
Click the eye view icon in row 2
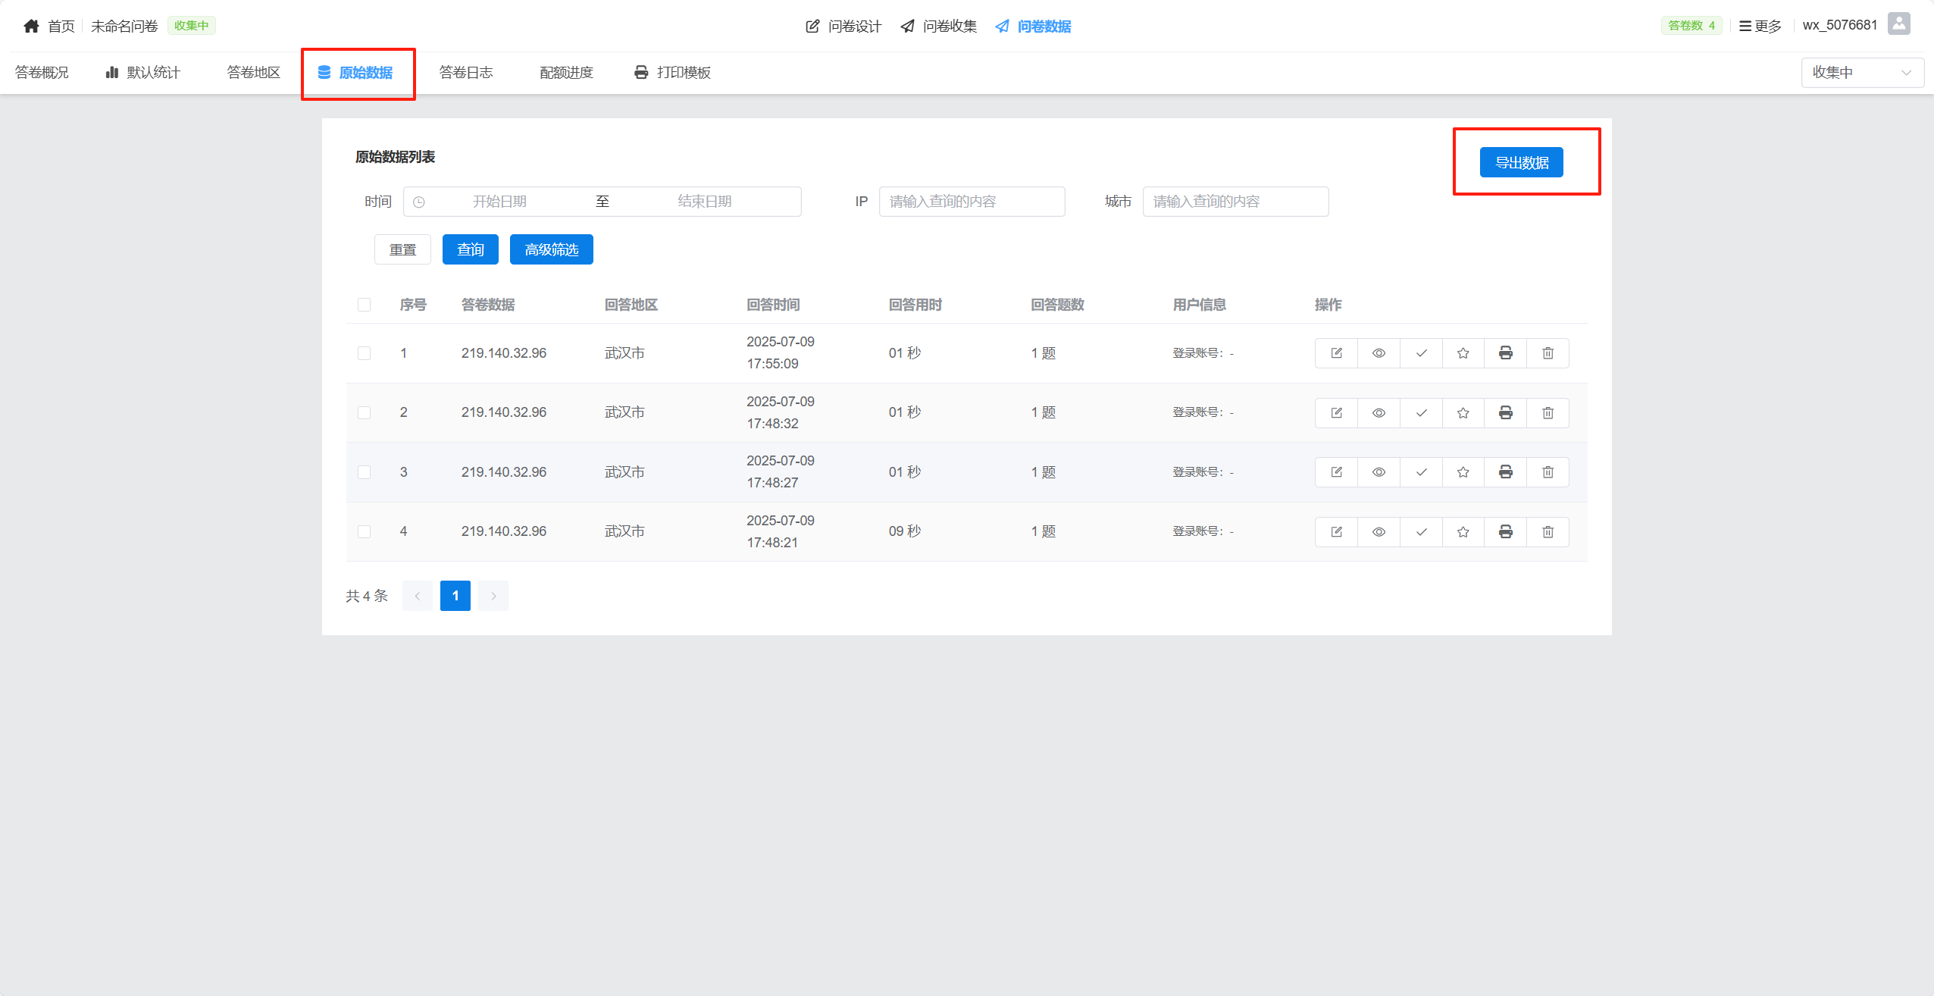point(1379,413)
